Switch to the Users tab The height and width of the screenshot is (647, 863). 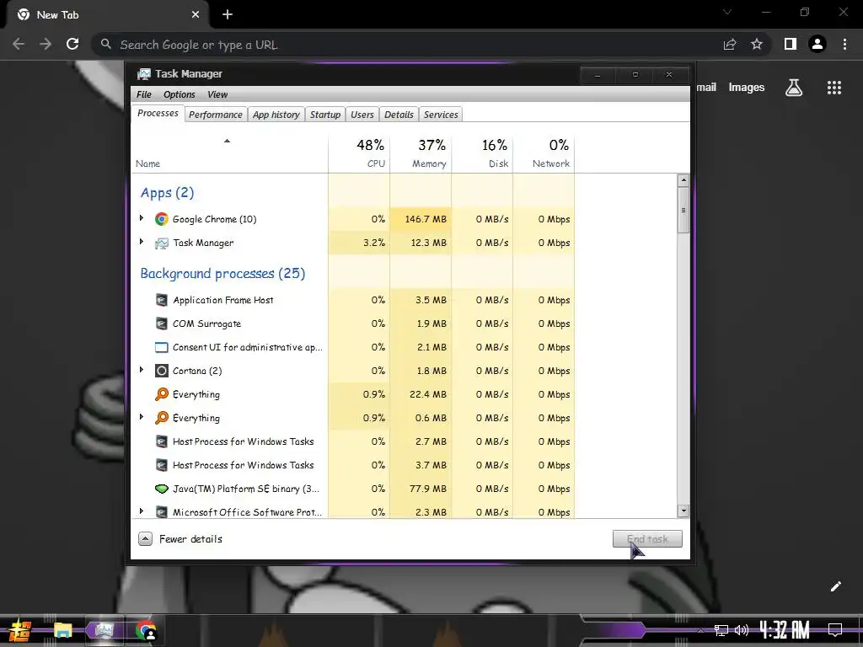click(362, 115)
